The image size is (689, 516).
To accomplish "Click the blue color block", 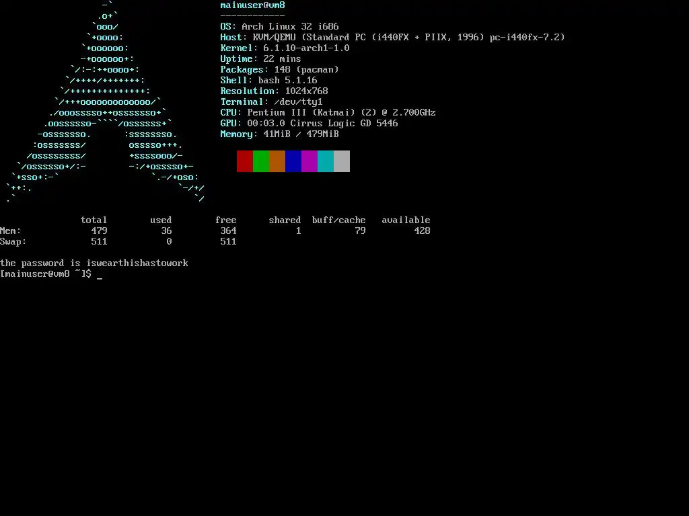I will tap(293, 161).
